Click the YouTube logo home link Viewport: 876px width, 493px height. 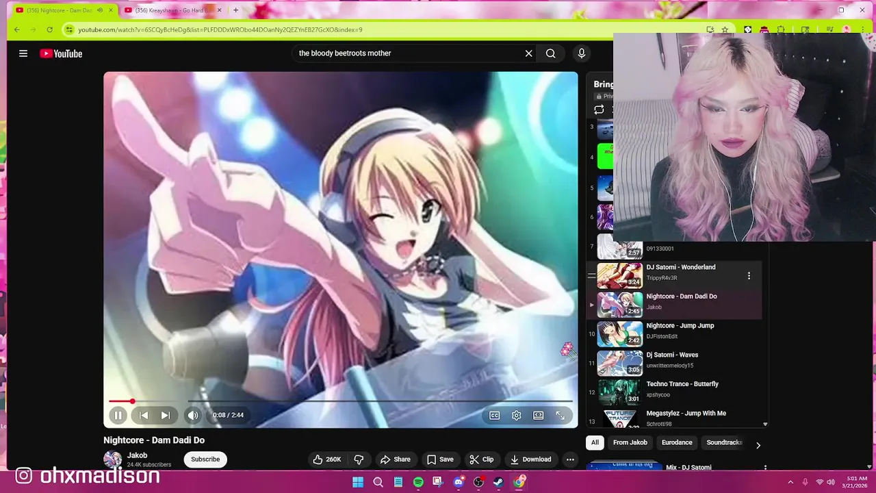pos(61,53)
